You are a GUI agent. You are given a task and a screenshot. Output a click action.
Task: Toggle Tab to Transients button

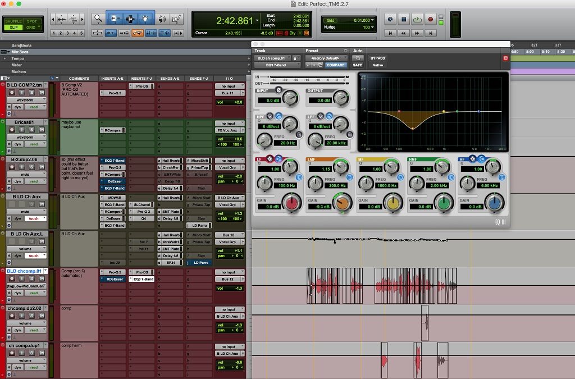tap(111, 33)
